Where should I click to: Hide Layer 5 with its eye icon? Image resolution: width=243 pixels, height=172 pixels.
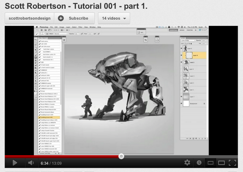[x=181, y=62]
